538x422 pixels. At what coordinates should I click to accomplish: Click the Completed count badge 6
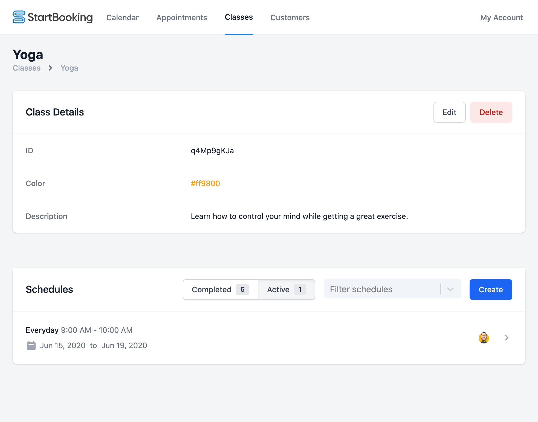point(242,290)
